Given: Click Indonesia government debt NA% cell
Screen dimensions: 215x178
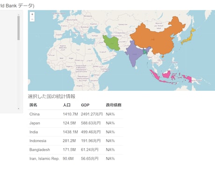Looking at the screenshot, I should click(110, 141).
